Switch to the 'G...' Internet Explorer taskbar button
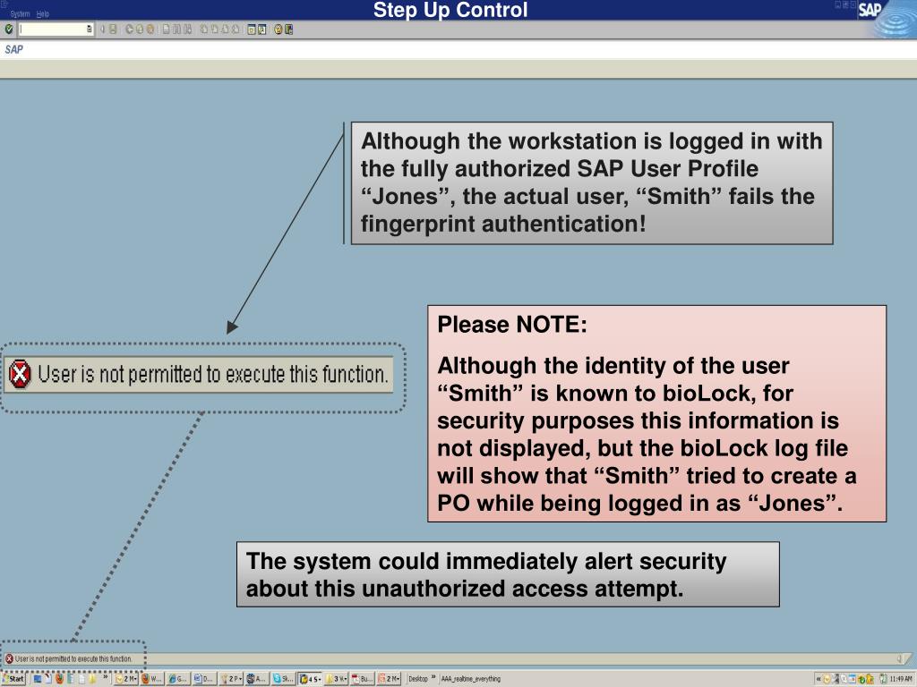The width and height of the screenshot is (917, 687). 178,679
